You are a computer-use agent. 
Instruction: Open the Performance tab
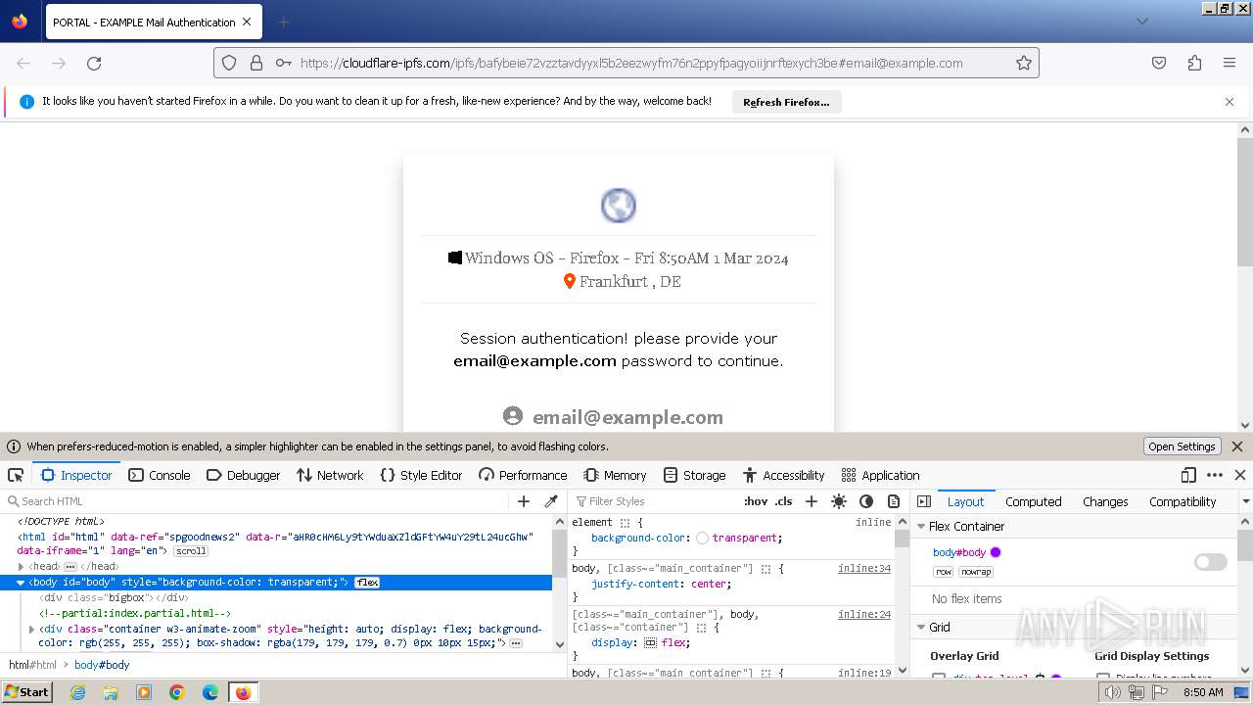click(523, 475)
